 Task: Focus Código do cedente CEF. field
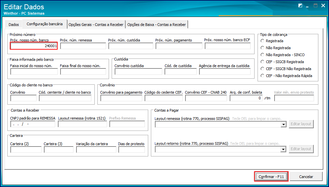coord(164,98)
